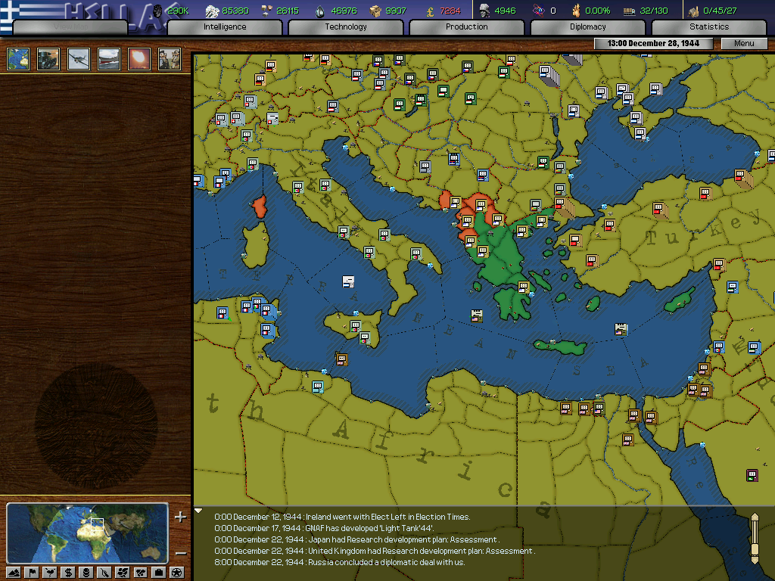Click the dissent flame icon

click(576, 11)
